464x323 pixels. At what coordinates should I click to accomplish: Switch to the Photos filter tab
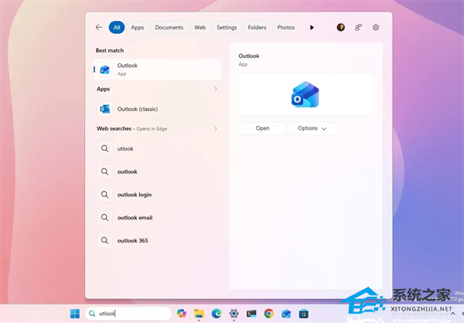coord(286,28)
